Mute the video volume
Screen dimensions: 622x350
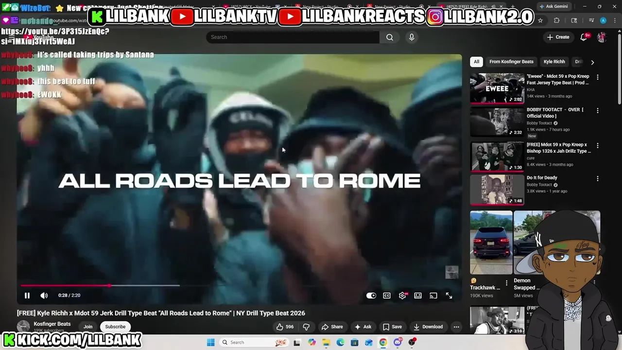pyautogui.click(x=44, y=296)
